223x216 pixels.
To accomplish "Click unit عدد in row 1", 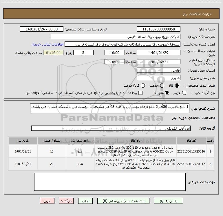I will [x=80, y=151].
